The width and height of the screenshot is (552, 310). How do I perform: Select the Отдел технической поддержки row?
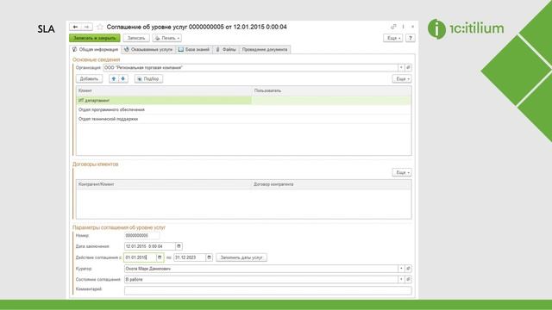coord(243,119)
